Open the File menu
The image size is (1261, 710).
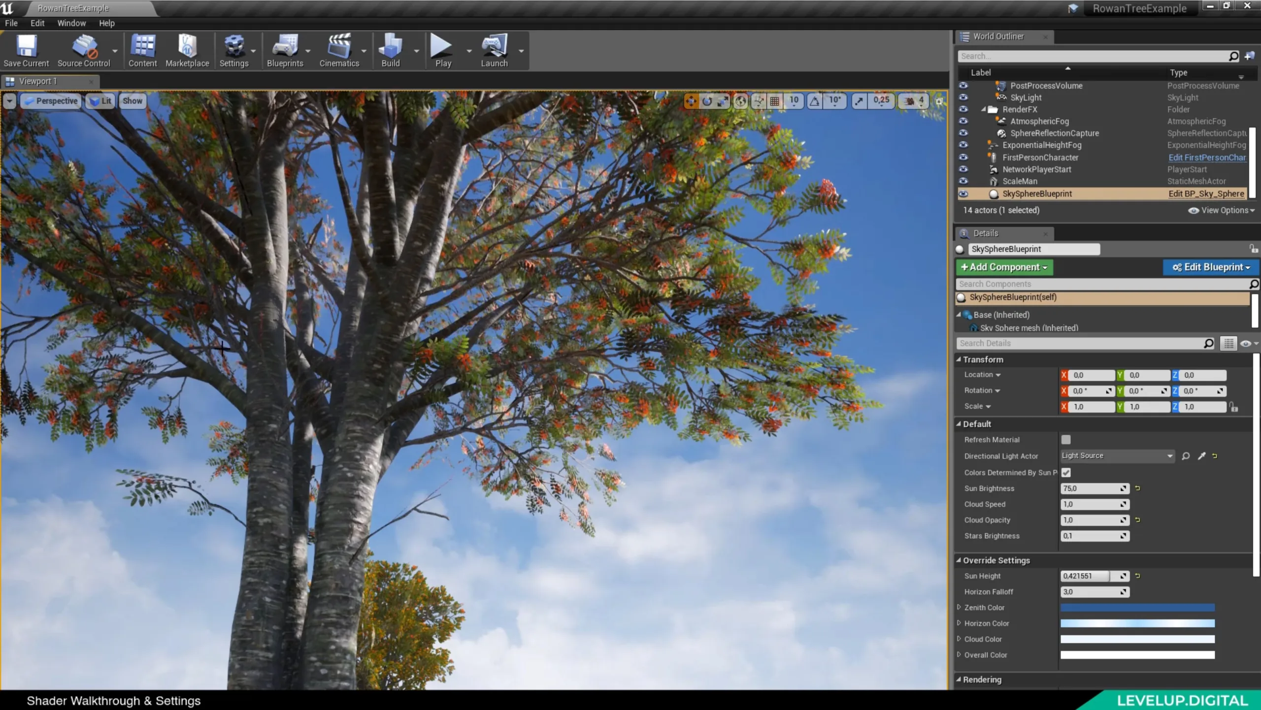[x=11, y=23]
